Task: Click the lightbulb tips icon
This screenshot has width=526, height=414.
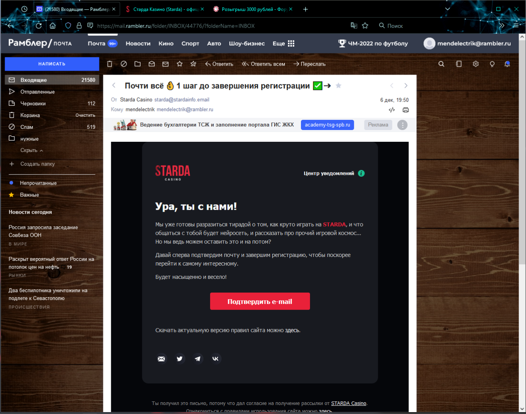Action: [492, 64]
